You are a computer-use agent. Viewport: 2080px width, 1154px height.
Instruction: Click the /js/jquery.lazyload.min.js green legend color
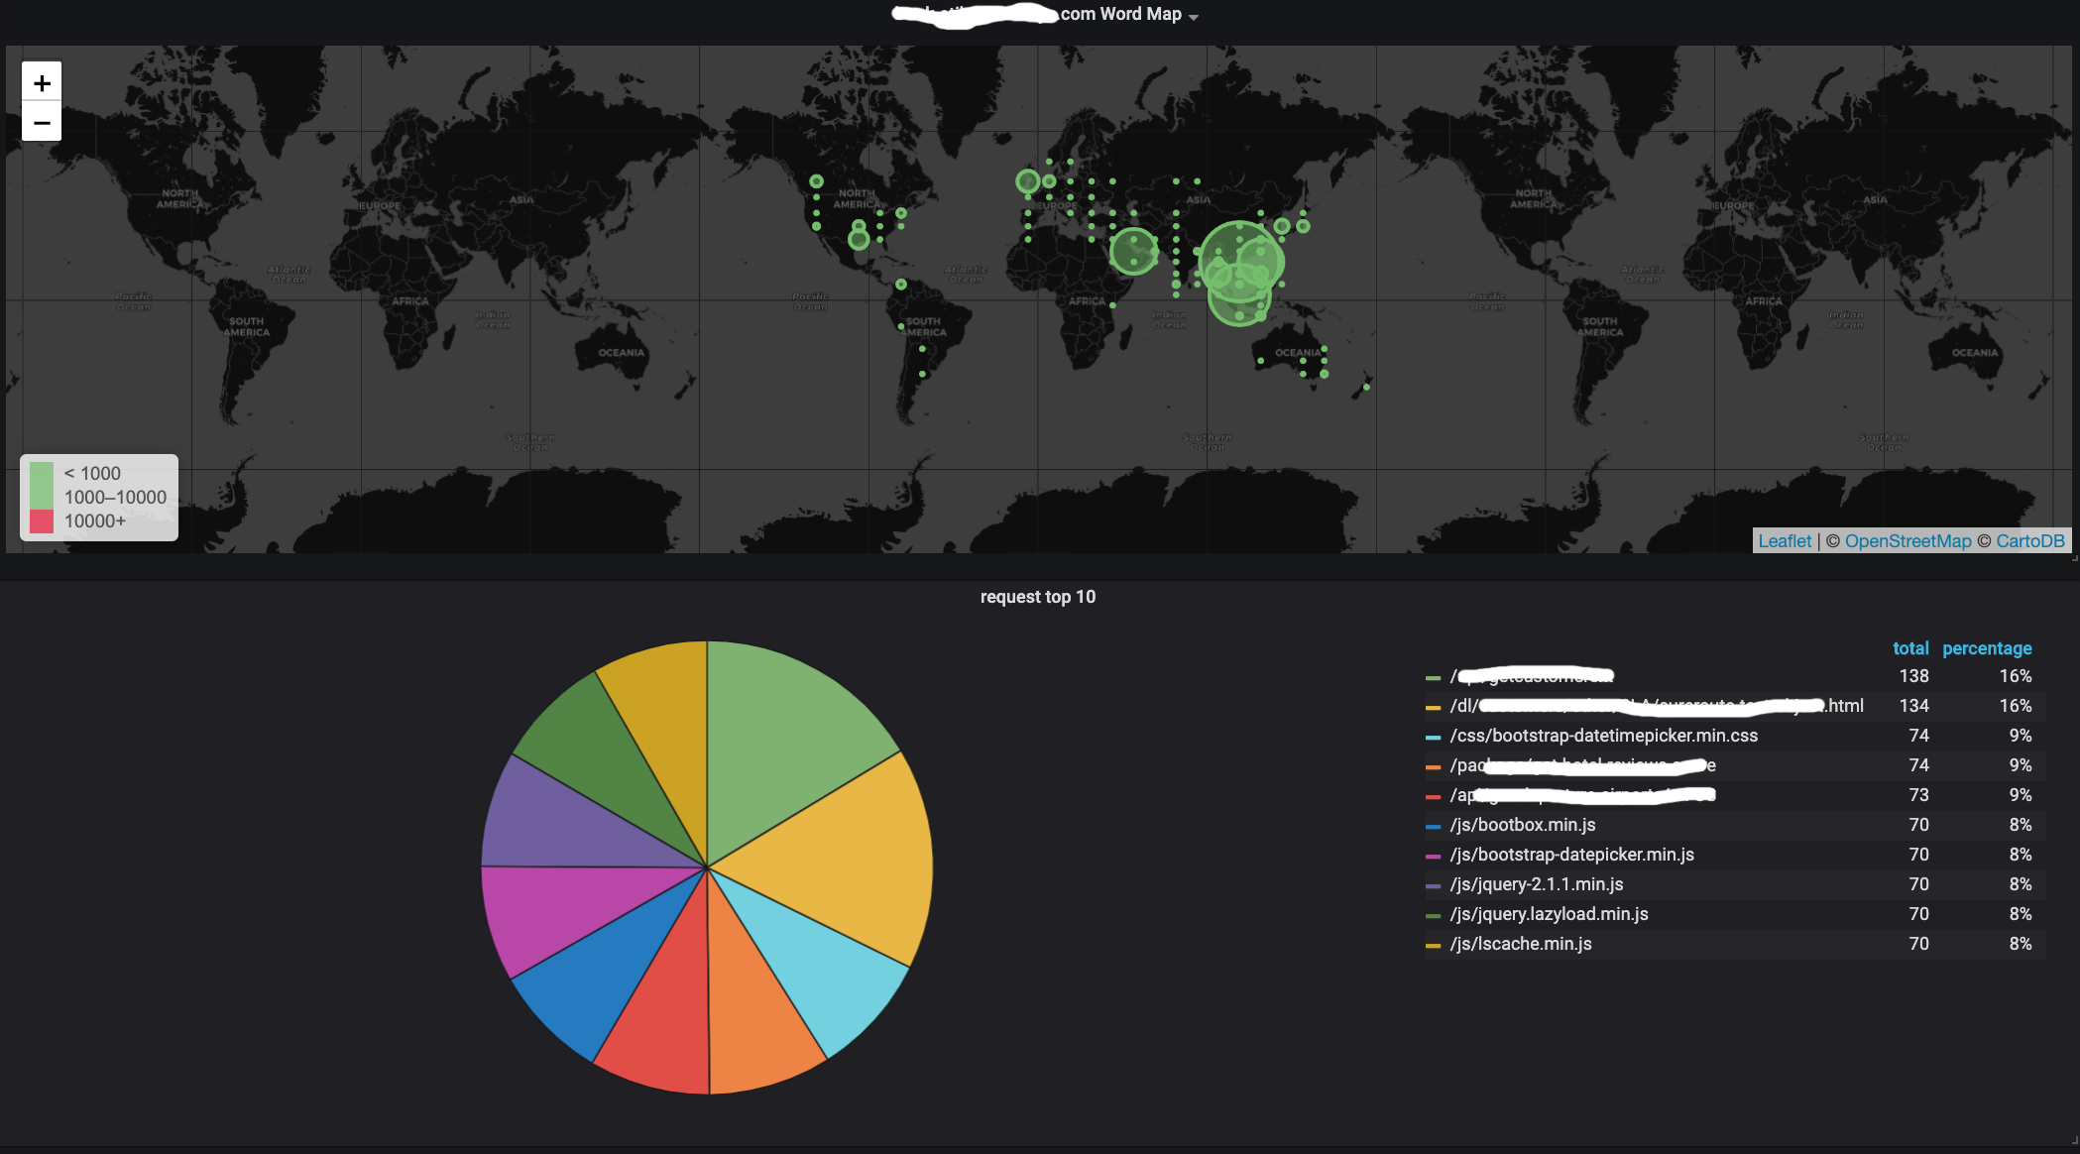coord(1433,915)
